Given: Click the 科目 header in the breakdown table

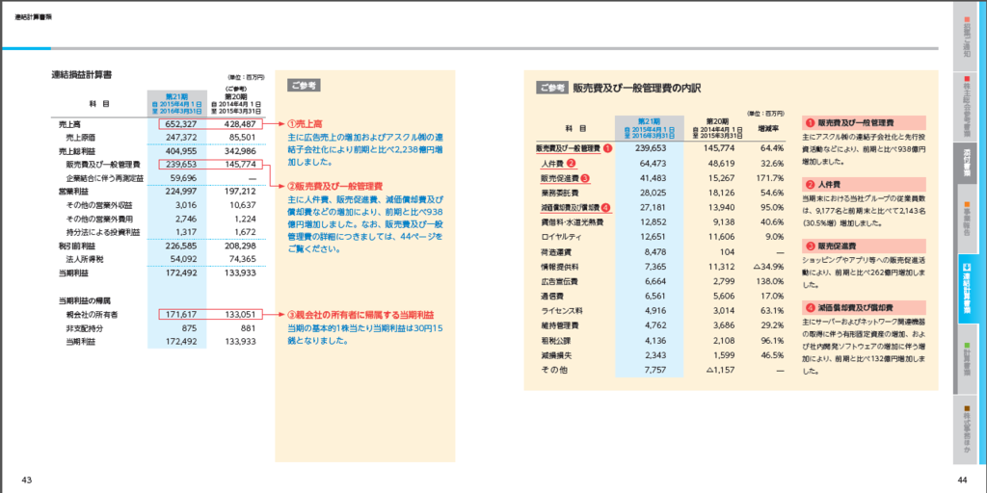Looking at the screenshot, I should point(575,128).
